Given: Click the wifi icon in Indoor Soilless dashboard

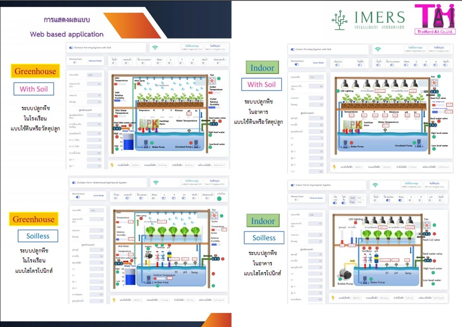Looking at the screenshot, I should tap(375, 185).
